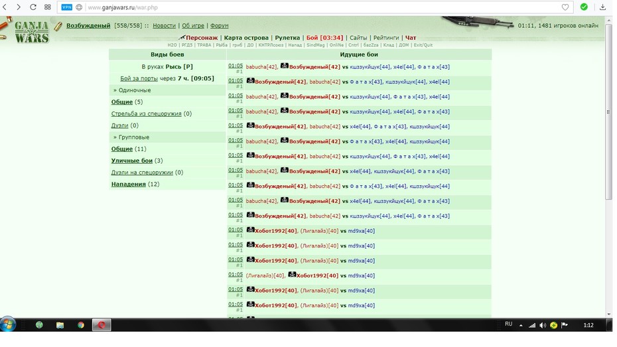Open the Рулетка menu item
This screenshot has width=617, height=347.
click(x=287, y=38)
